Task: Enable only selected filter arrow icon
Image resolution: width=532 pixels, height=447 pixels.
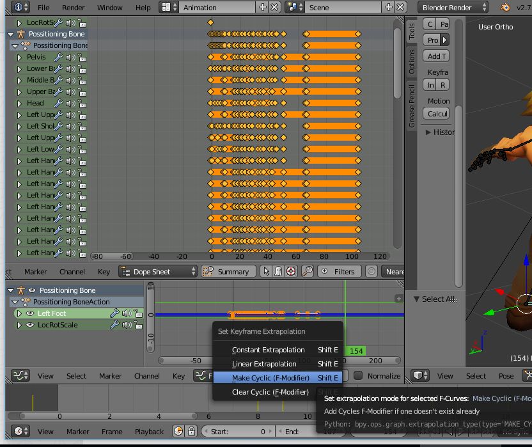Action: pyautogui.click(x=266, y=272)
